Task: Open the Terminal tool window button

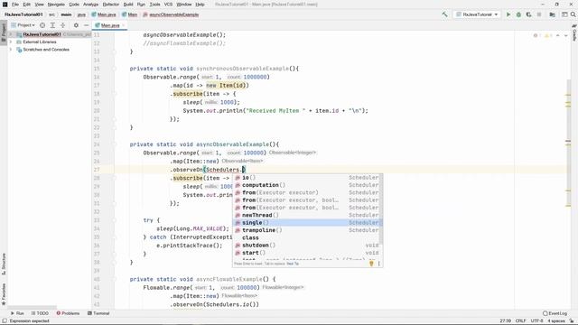Action: coord(98,313)
